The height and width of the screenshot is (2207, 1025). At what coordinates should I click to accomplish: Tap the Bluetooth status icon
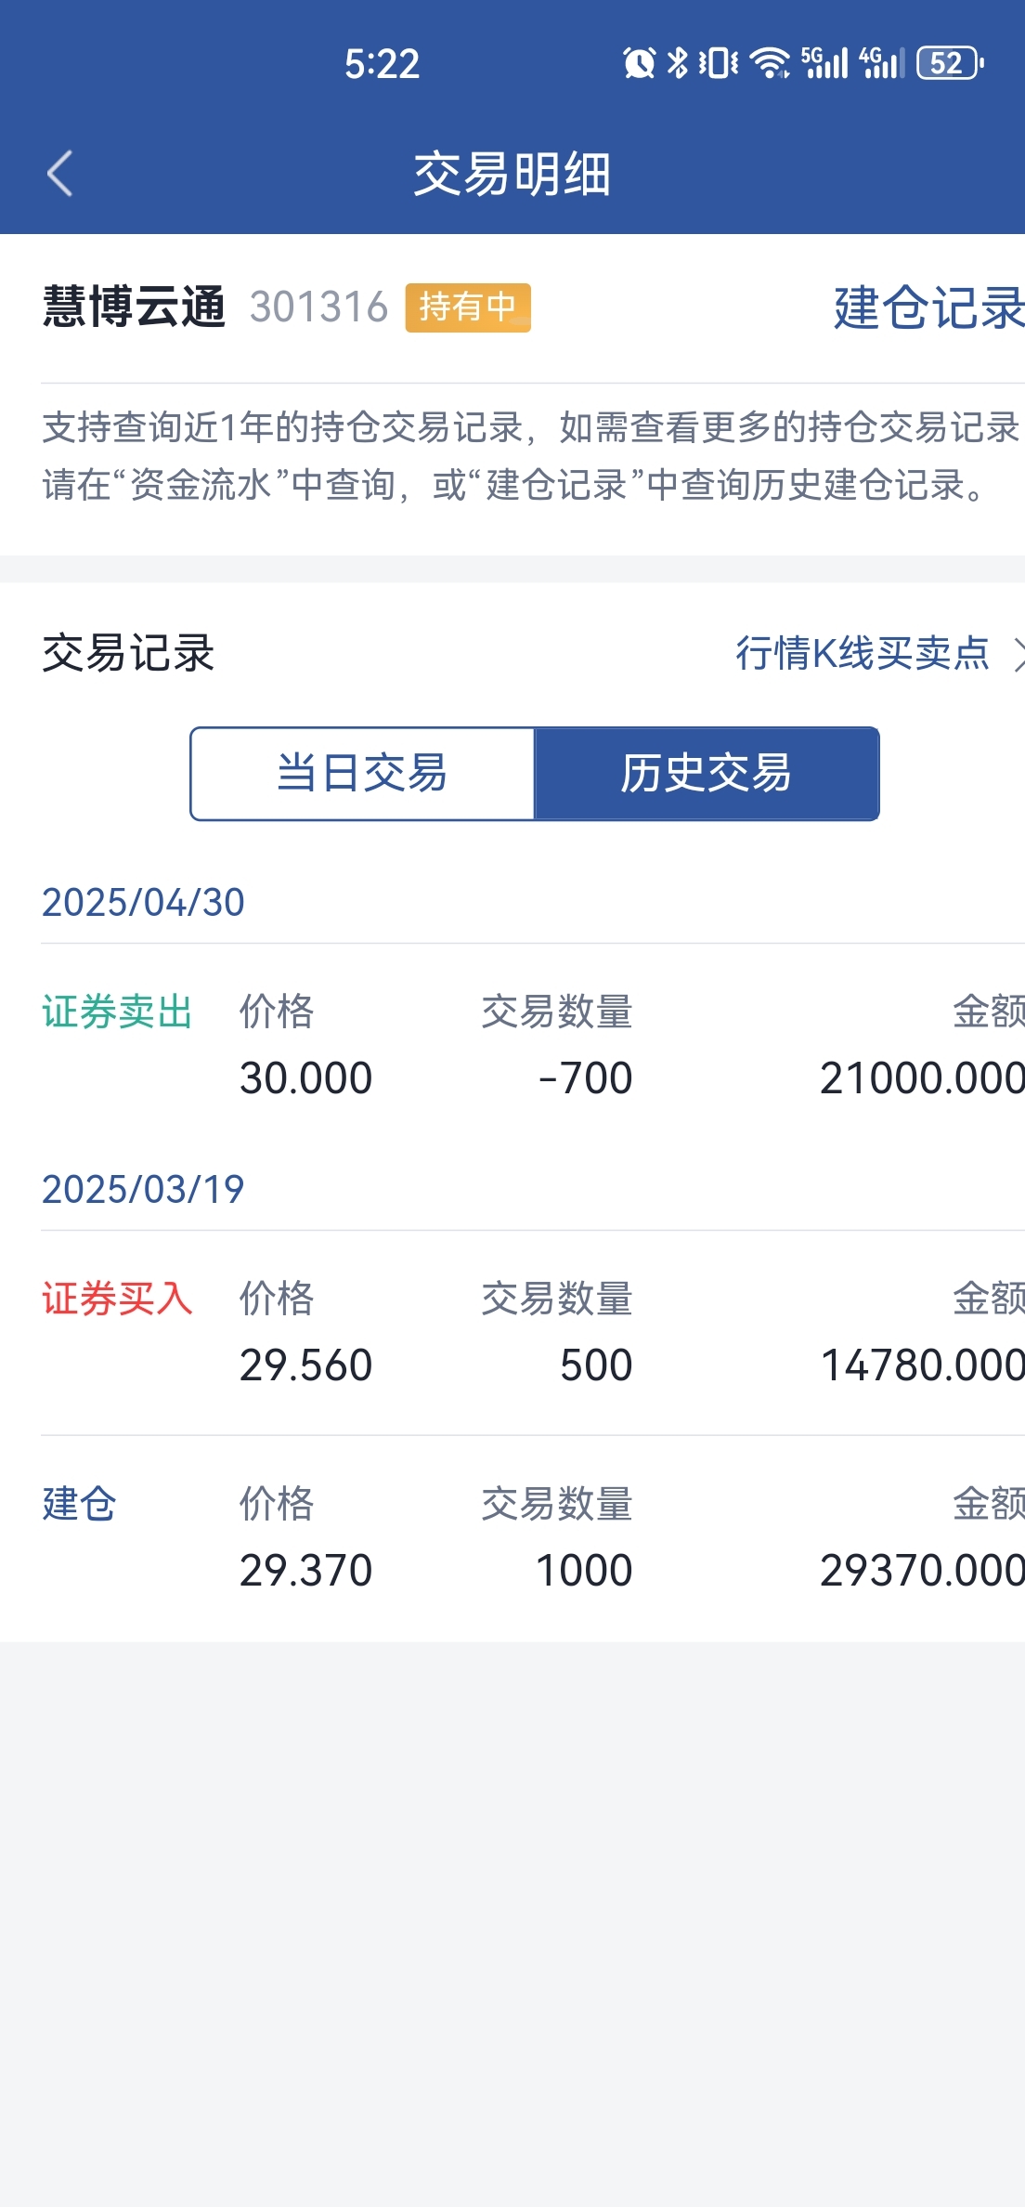(x=679, y=63)
